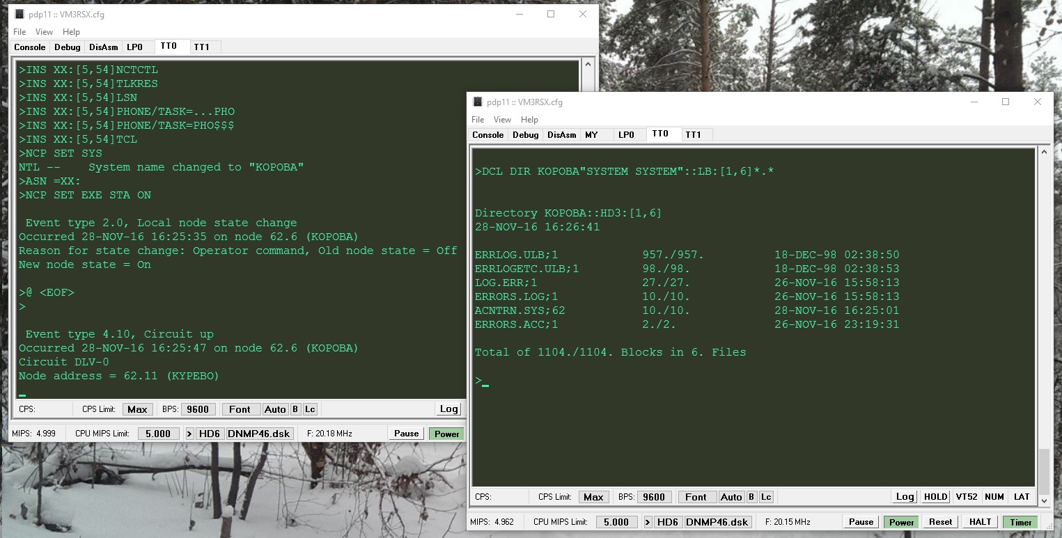Toggle Power in the front window
This screenshot has height=538, width=1062.
(901, 522)
